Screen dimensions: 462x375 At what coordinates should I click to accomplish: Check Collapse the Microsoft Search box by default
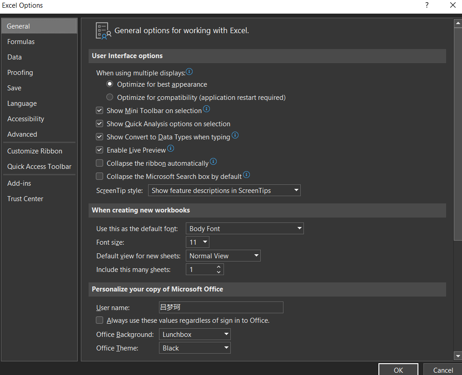point(99,176)
